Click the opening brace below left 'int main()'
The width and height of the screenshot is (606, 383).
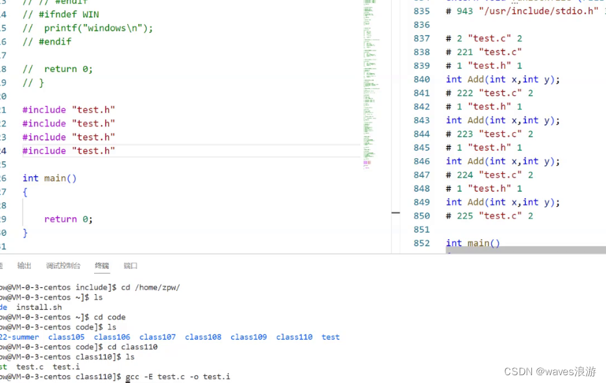[25, 192]
